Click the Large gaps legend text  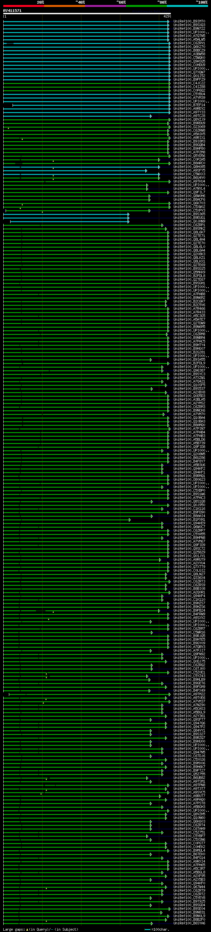[x=41, y=929]
